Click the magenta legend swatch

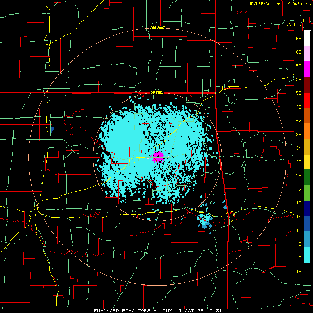point(307,69)
